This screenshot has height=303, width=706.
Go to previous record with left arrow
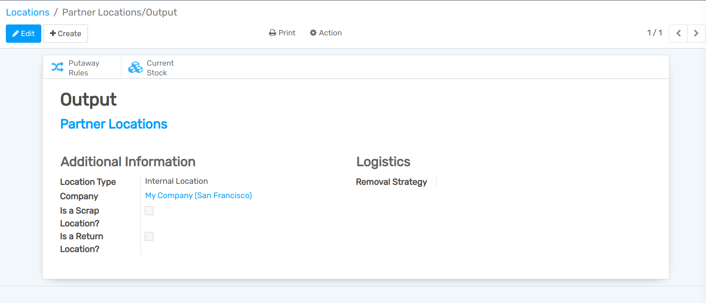click(678, 33)
